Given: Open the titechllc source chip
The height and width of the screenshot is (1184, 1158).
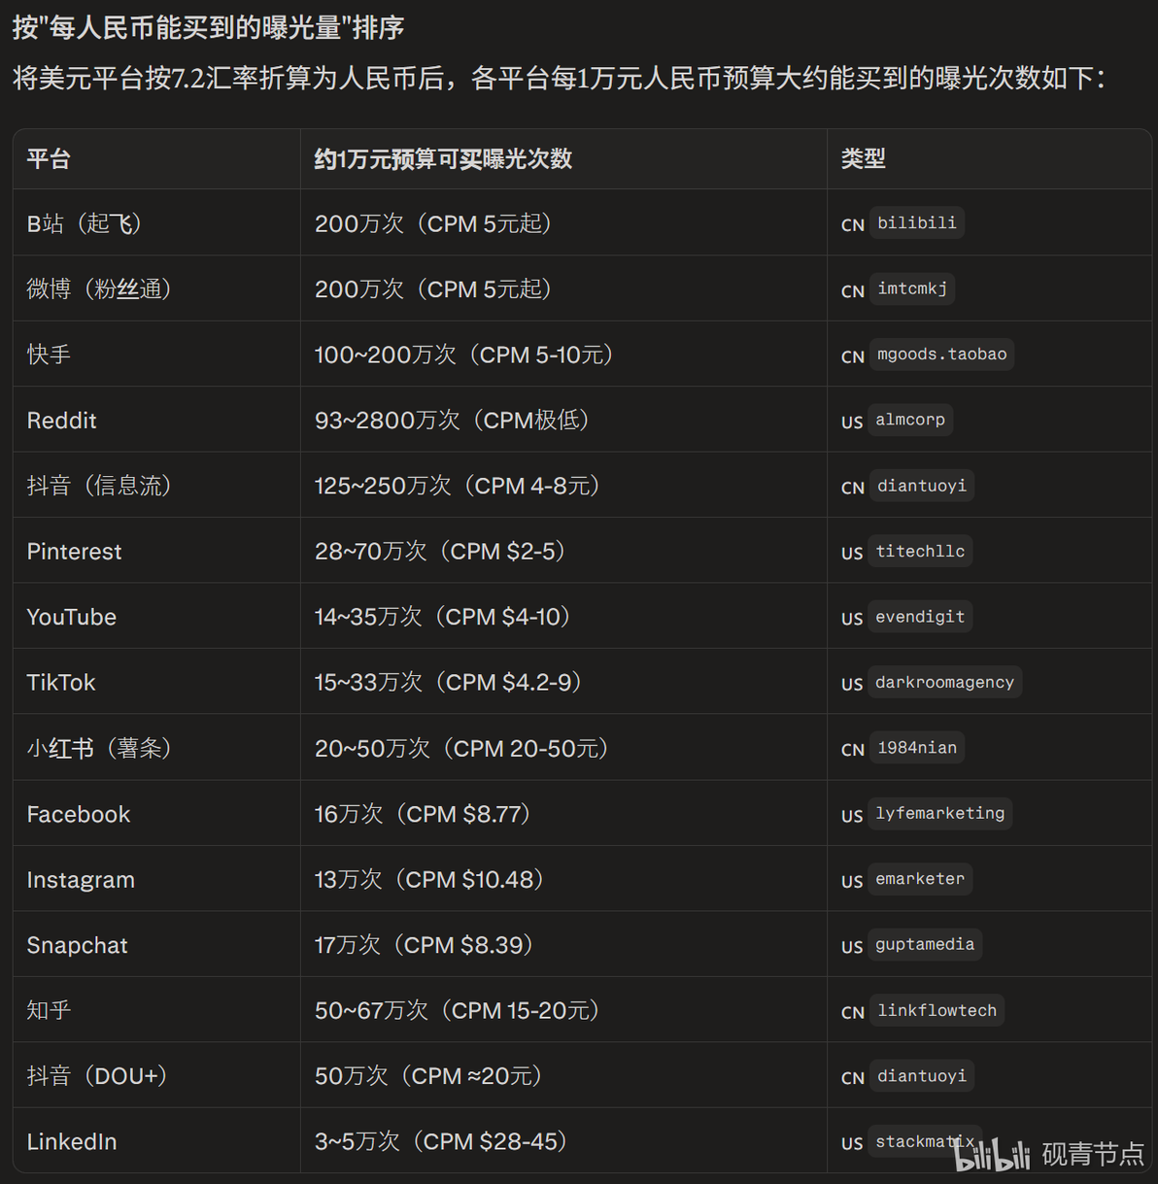Looking at the screenshot, I should click(x=920, y=551).
